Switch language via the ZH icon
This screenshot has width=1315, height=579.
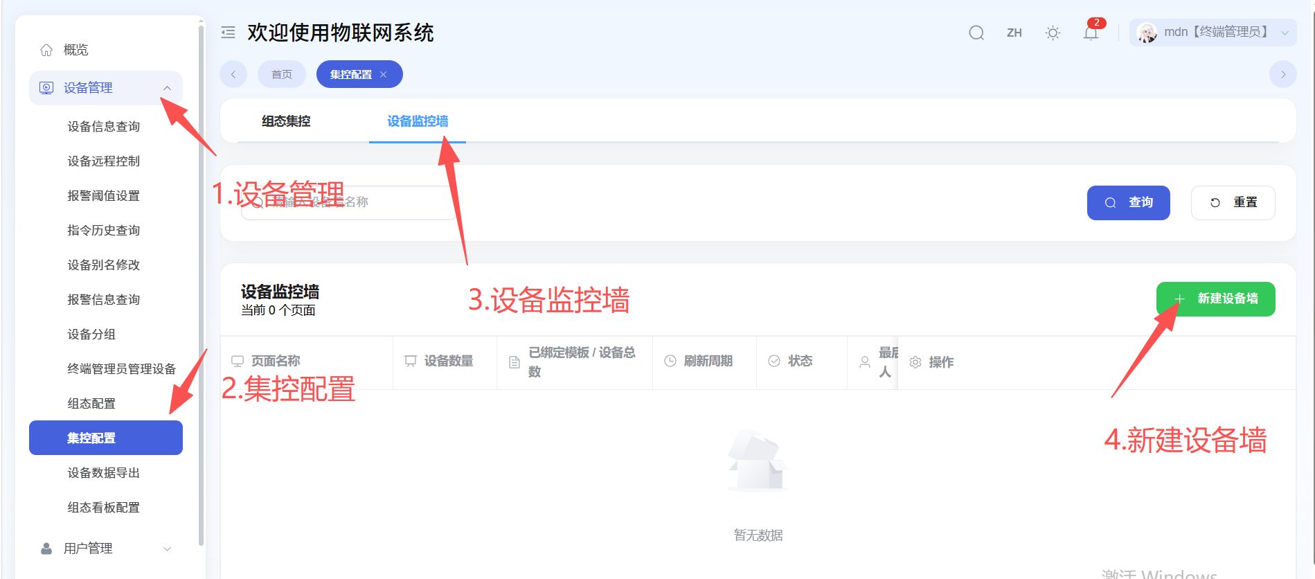click(x=1014, y=33)
